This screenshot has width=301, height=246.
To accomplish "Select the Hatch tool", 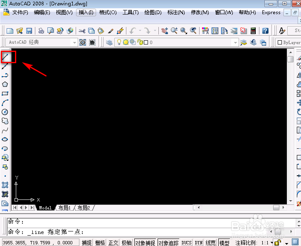I will 5,185.
